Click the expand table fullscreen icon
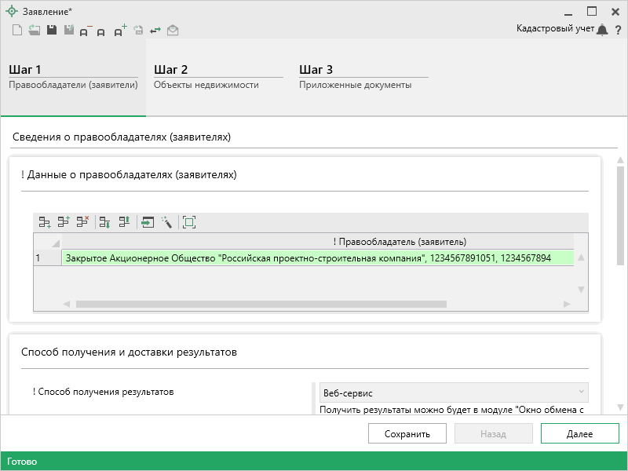Screen dimensions: 628x471 (x=189, y=222)
